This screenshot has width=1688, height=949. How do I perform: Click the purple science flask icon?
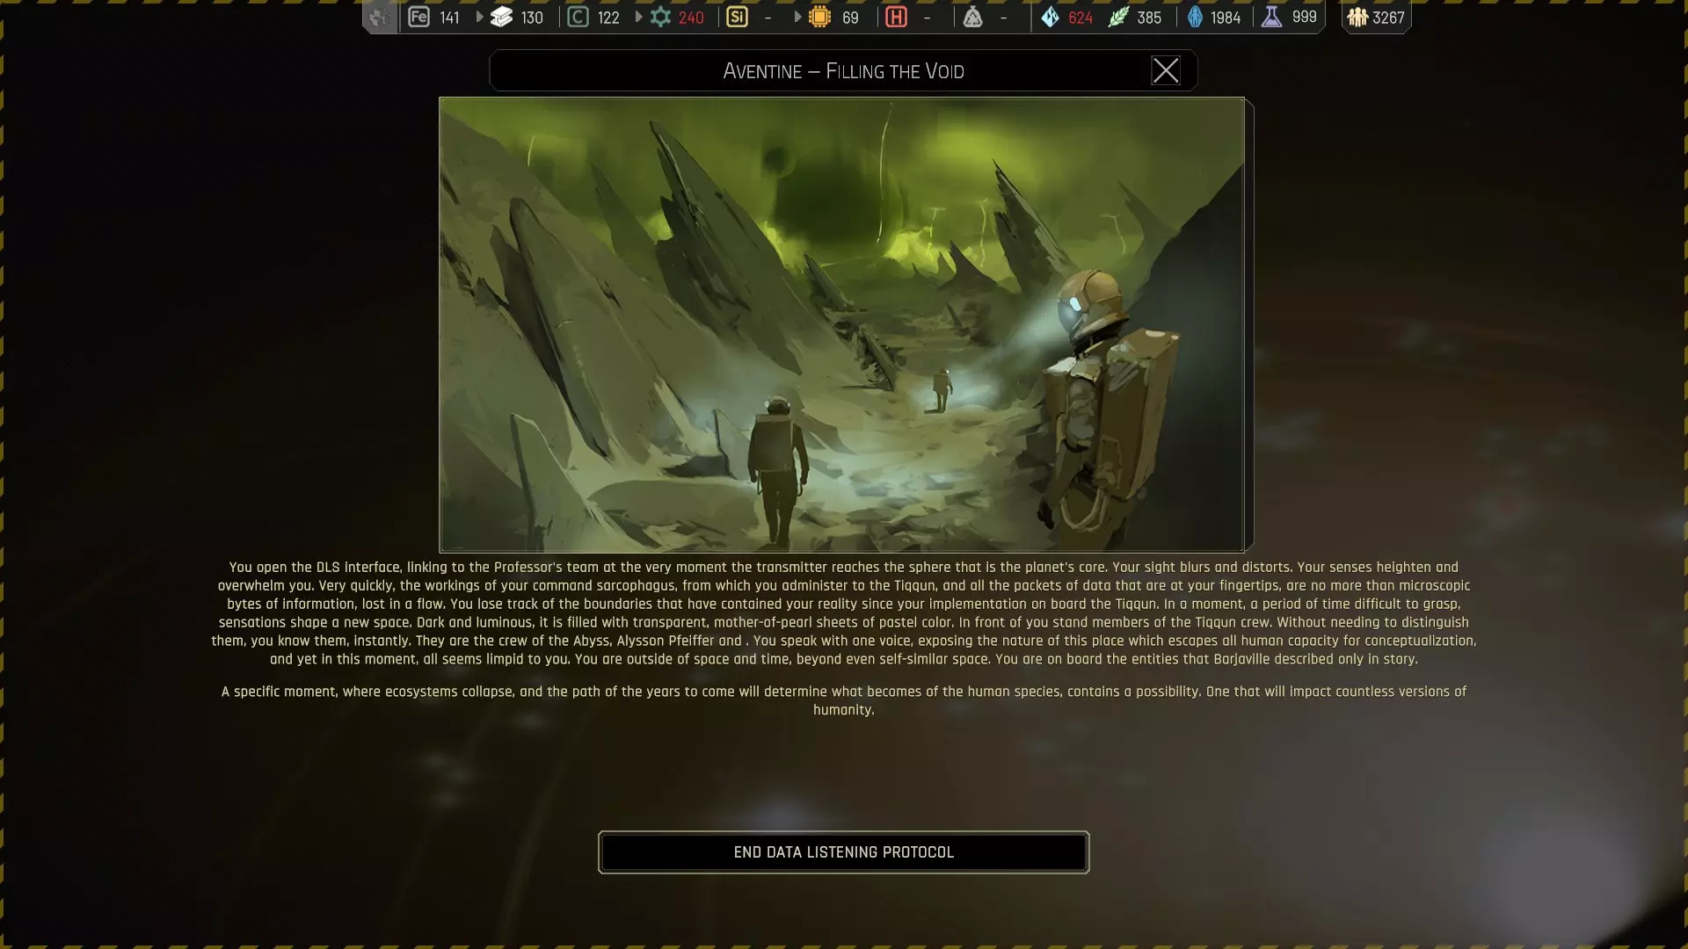click(x=1271, y=17)
